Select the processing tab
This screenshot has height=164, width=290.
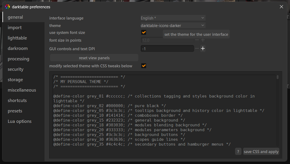coord(24,59)
